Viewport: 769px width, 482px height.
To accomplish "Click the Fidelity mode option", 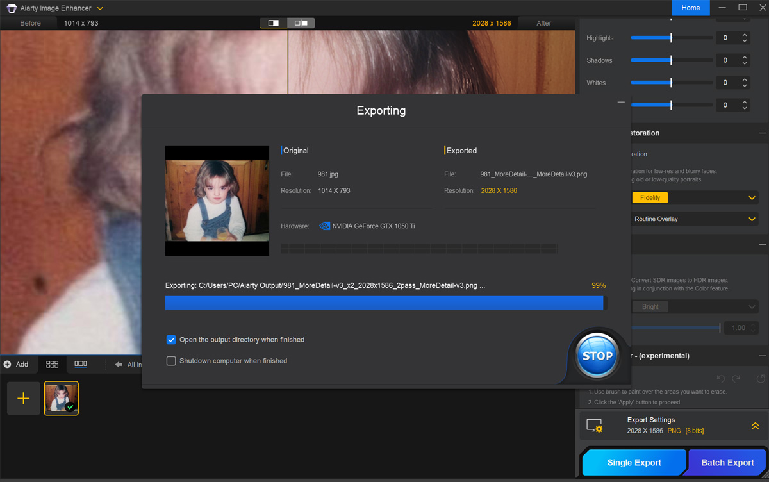I will pyautogui.click(x=650, y=198).
